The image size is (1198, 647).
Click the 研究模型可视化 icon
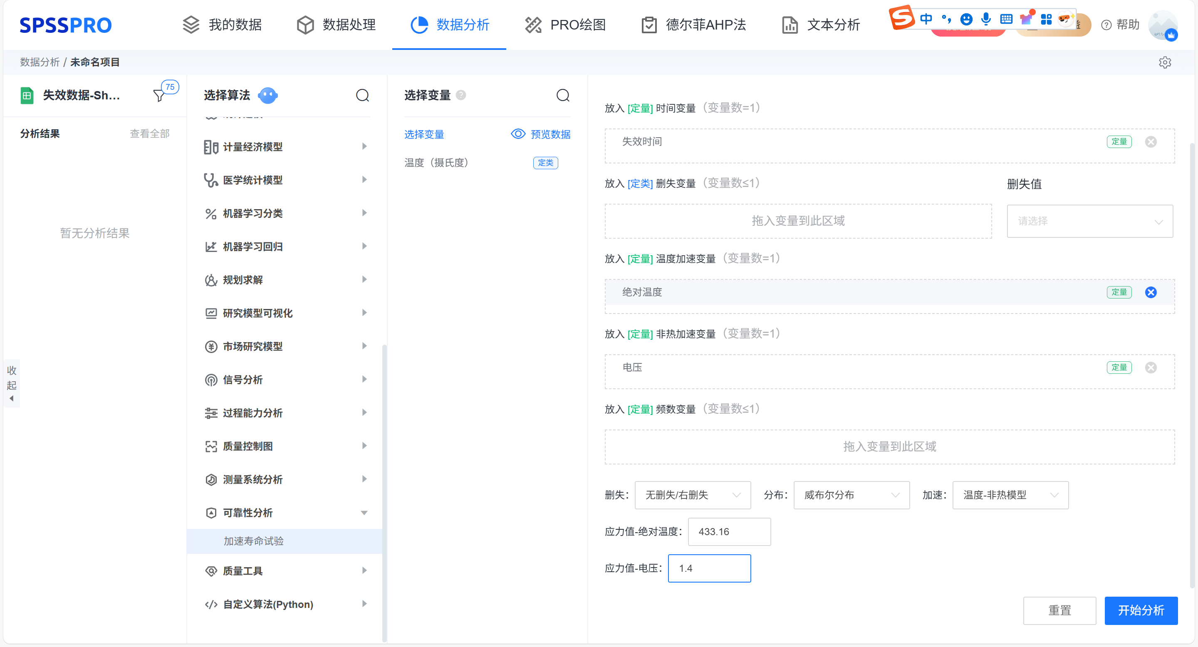[210, 313]
